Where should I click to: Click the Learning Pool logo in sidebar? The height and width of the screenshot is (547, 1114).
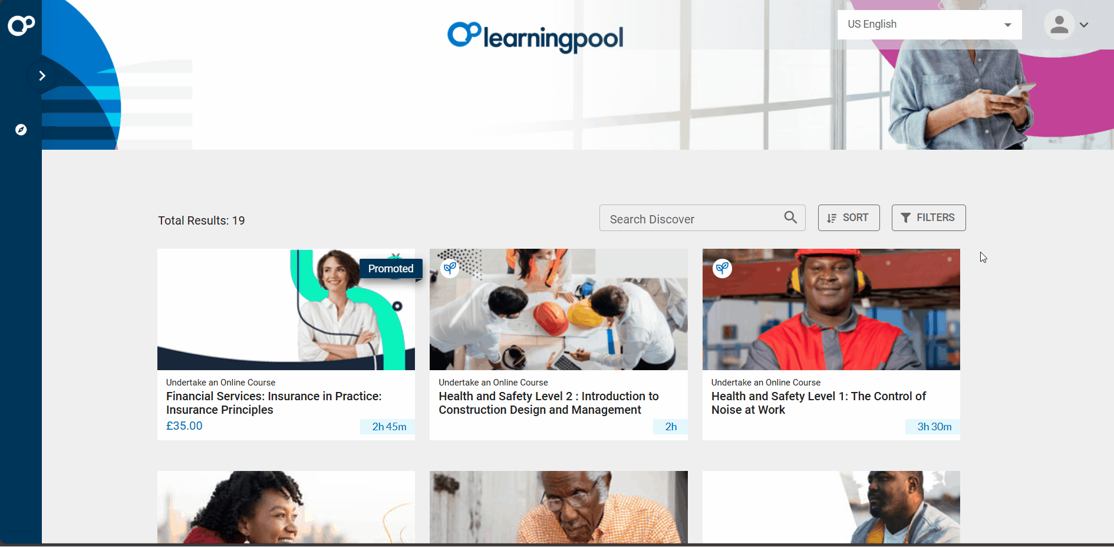point(21,25)
